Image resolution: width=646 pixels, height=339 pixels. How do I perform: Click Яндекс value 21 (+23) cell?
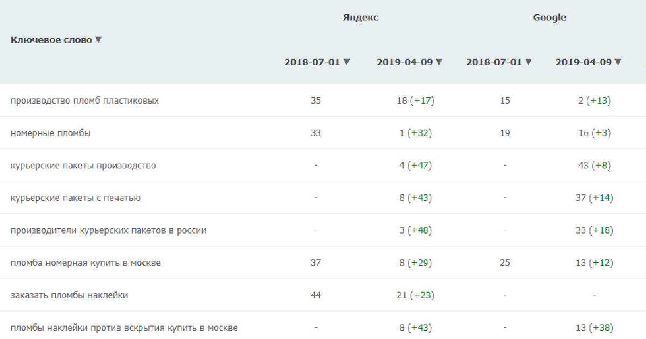click(416, 295)
